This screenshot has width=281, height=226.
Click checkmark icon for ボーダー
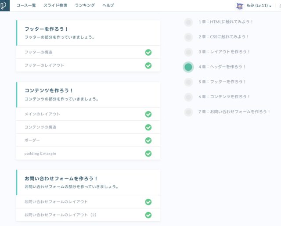[148, 140]
